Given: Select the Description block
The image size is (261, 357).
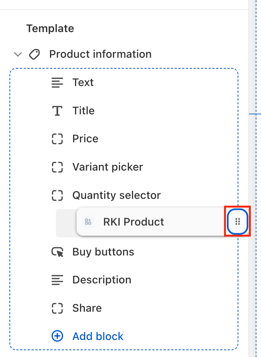Looking at the screenshot, I should pos(102,280).
